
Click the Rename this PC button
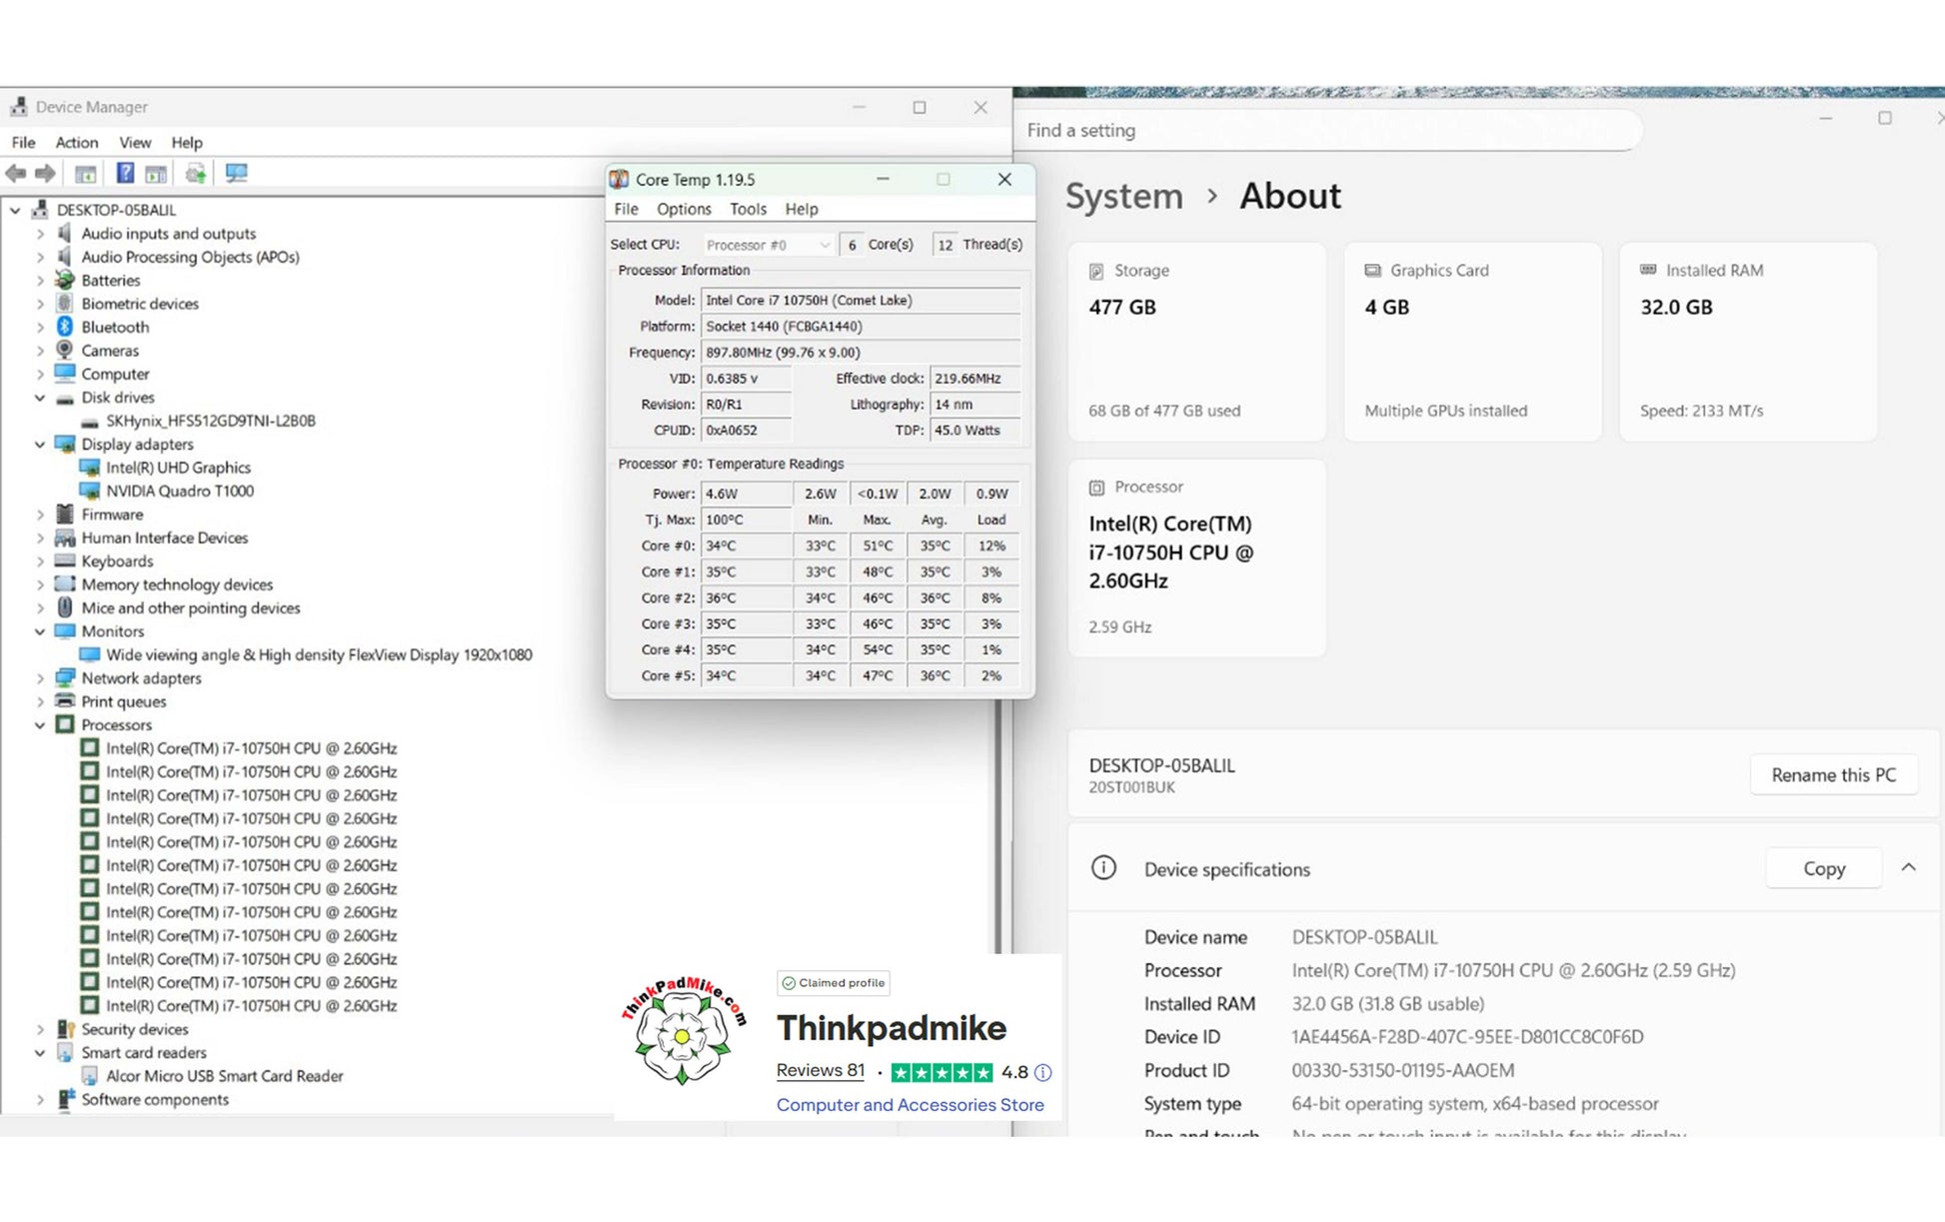pos(1833,775)
